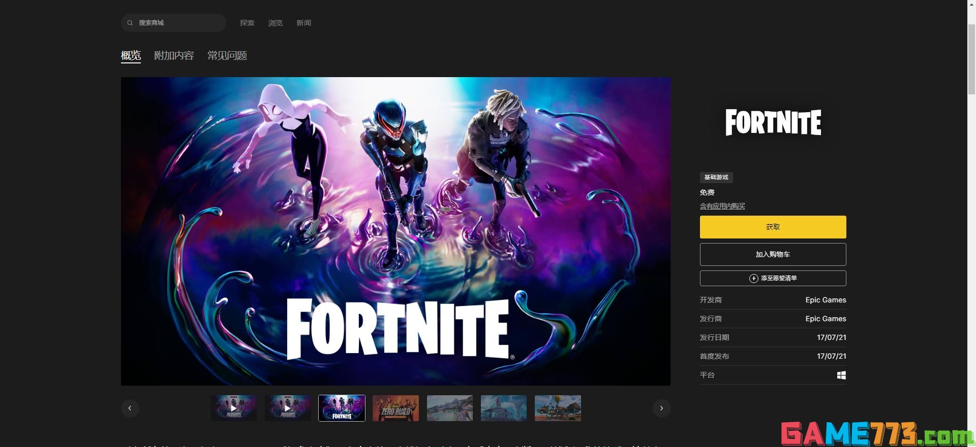The image size is (976, 447).
Task: Click the Windows platform icon
Action: pos(841,375)
